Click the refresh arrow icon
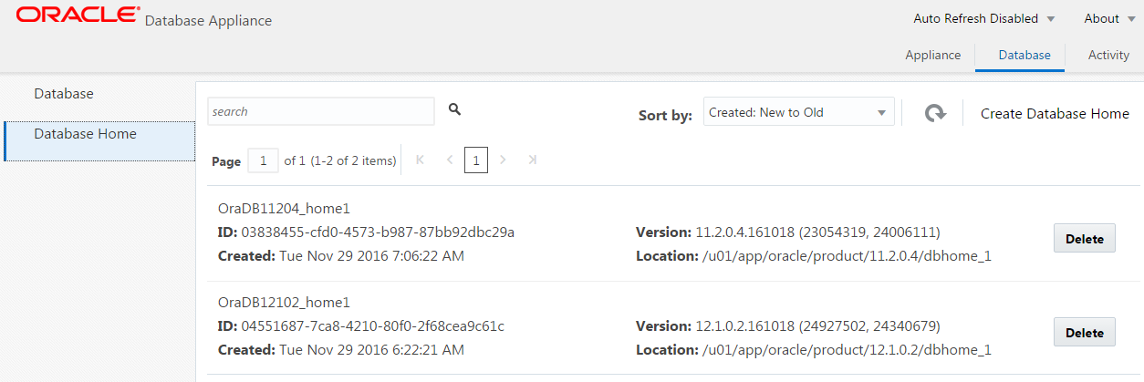 (x=934, y=113)
